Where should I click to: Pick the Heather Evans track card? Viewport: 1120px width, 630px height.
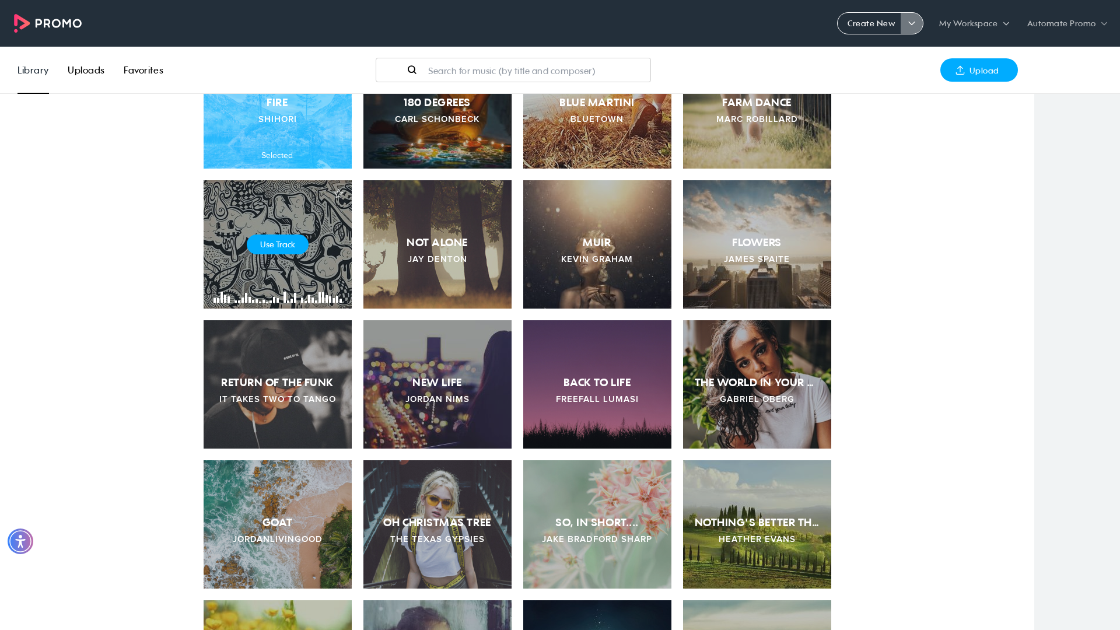point(757,524)
